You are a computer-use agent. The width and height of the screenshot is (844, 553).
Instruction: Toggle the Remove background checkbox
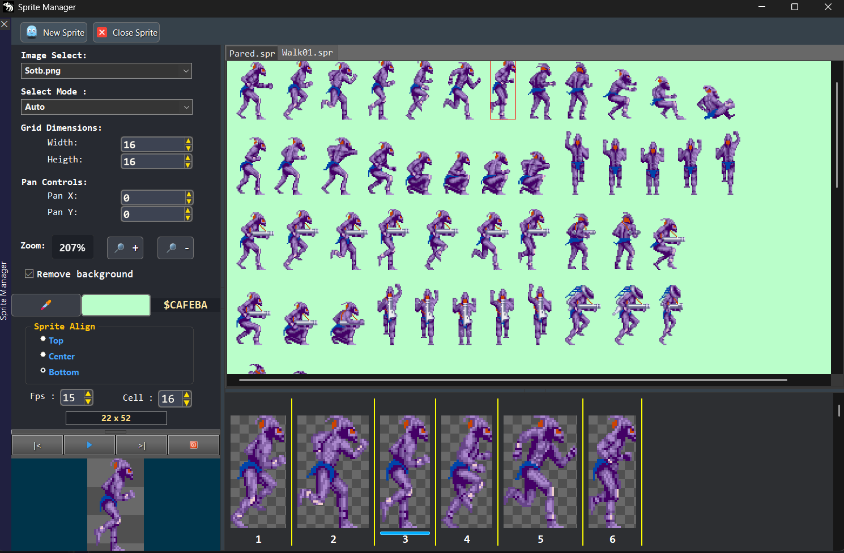[29, 273]
